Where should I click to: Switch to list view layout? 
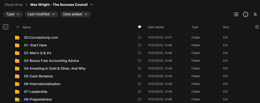(x=236, y=14)
